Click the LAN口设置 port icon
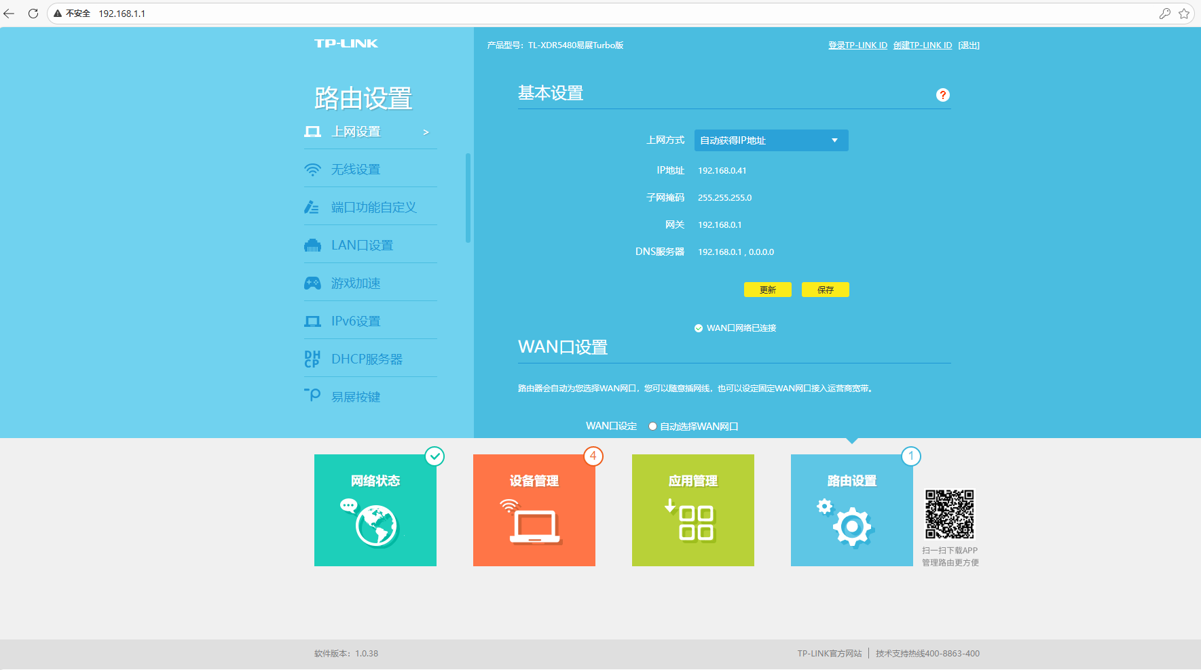This screenshot has width=1201, height=670. [x=312, y=245]
